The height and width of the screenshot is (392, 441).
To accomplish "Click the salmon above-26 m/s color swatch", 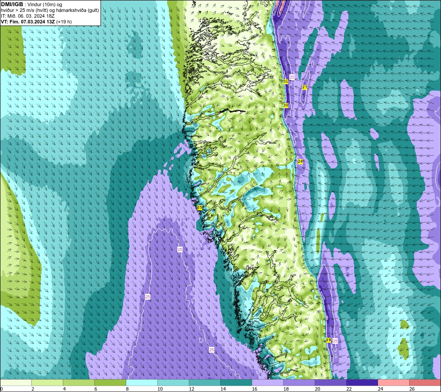I will click(425, 382).
